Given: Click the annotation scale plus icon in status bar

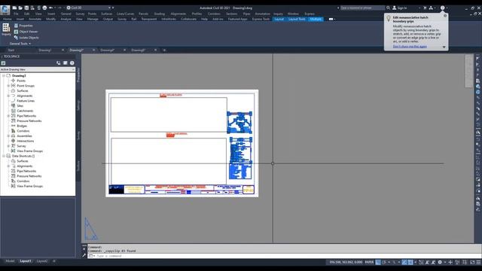Looking at the screenshot, I should 450,262.
